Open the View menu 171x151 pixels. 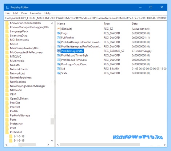click(24, 13)
